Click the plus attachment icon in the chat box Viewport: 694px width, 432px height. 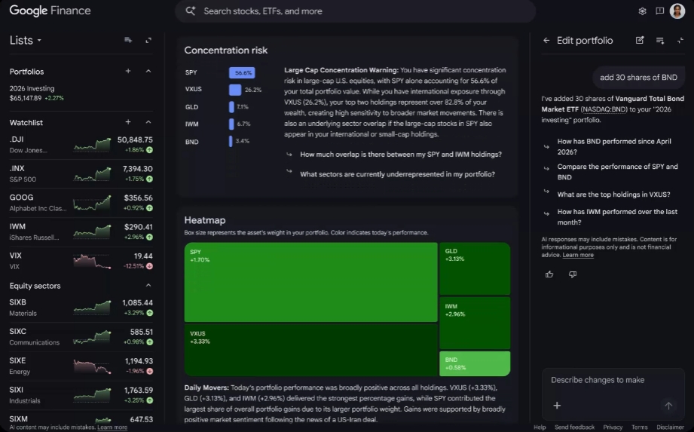pyautogui.click(x=557, y=406)
